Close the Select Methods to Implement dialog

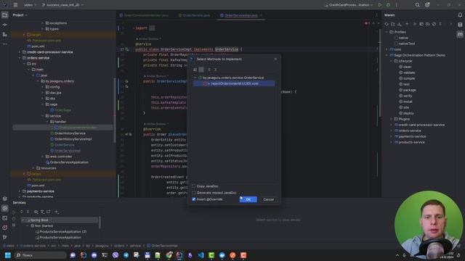pos(275,59)
